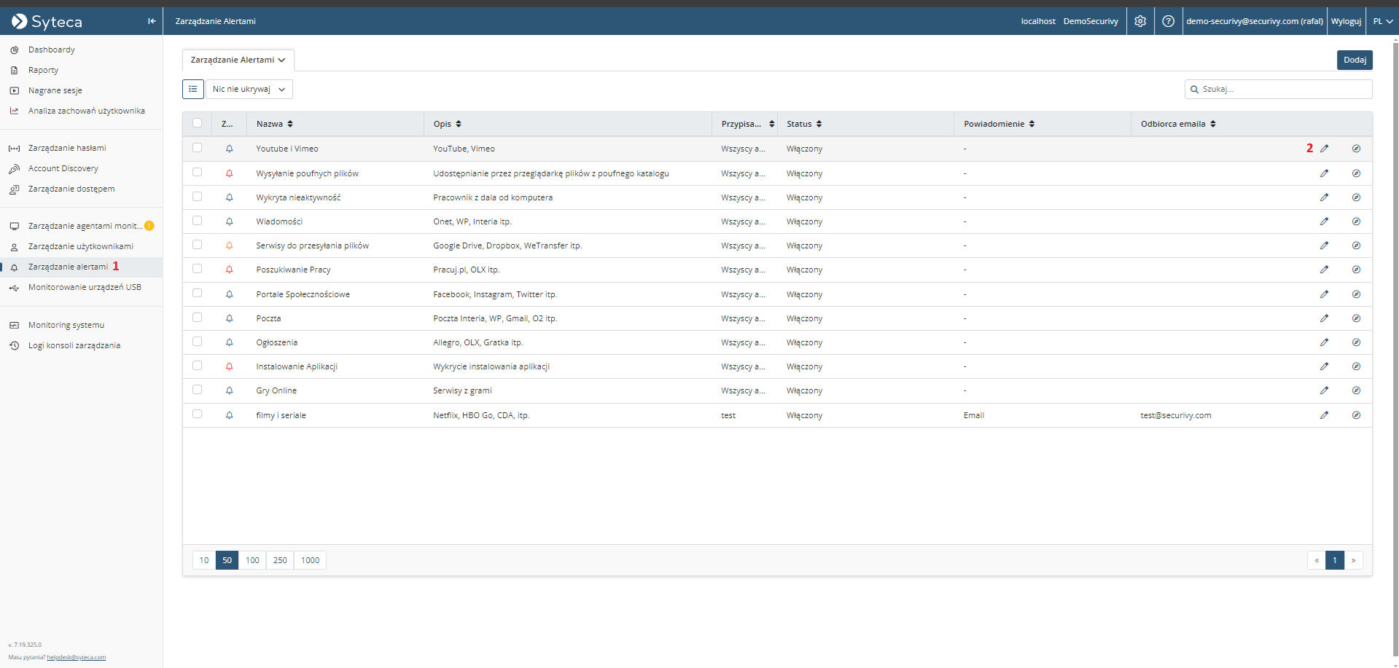Image resolution: width=1399 pixels, height=668 pixels.
Task: Click the bell icon for Poszukiwanie Pracy
Action: pyautogui.click(x=229, y=270)
